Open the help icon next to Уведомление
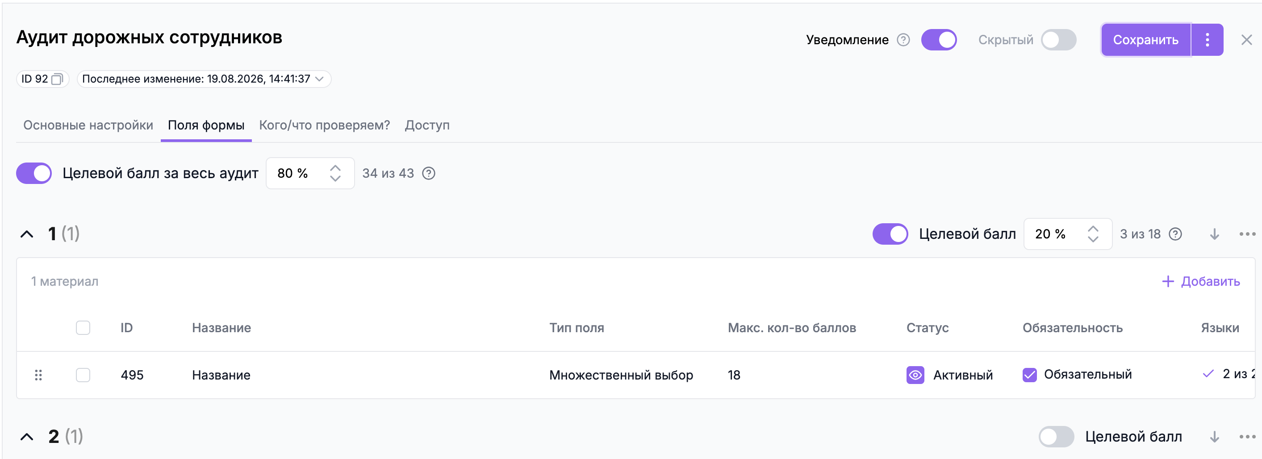 point(903,40)
